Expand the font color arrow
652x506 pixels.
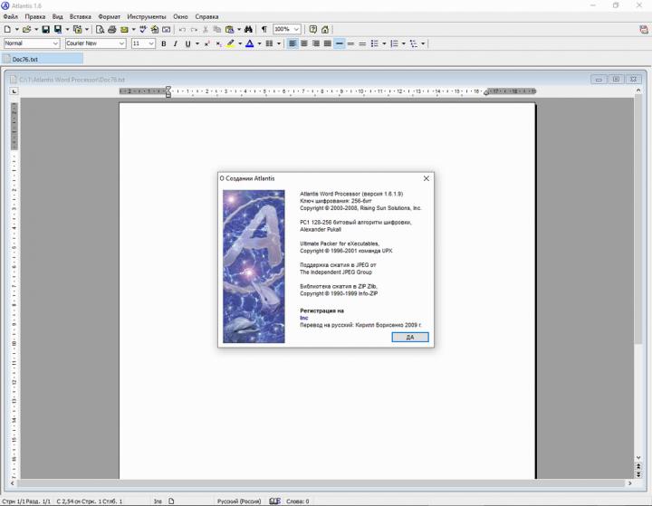[259, 43]
